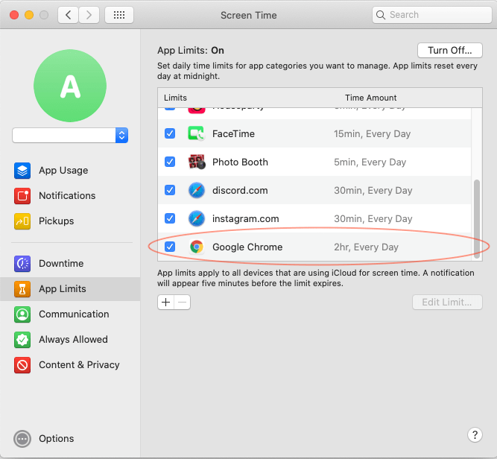
Task: Select the 'Photo Booth' row label
Action: pos(240,162)
